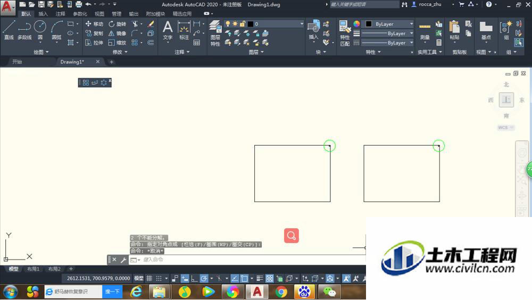Click the Mirror (镜像) tool

pos(117,34)
